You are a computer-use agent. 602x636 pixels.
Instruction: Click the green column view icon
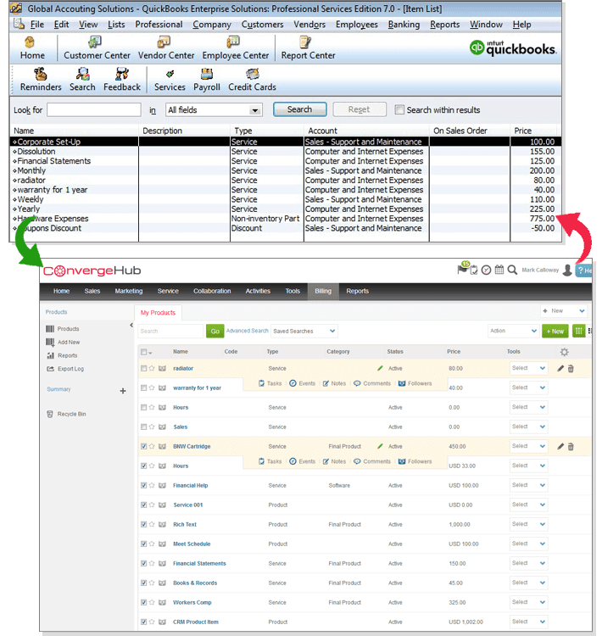(x=578, y=331)
